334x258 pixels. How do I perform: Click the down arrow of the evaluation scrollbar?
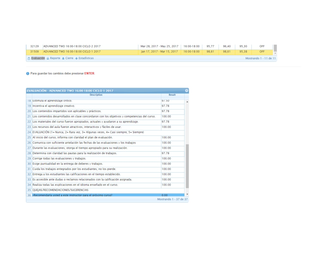pos(187,194)
